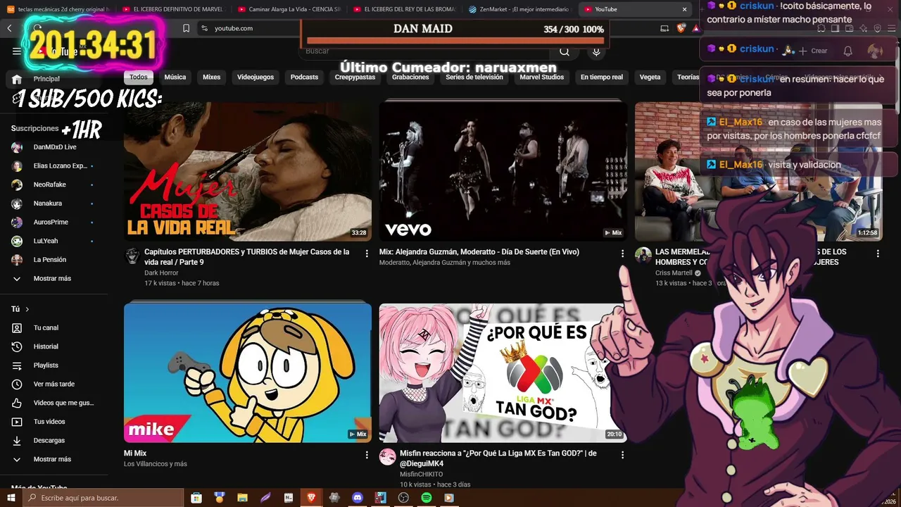The height and width of the screenshot is (507, 901).
Task: Open Dark Horror channel avatar
Action: (x=132, y=256)
